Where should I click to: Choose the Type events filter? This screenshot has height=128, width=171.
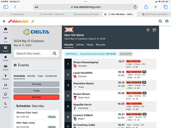click(x=40, y=76)
